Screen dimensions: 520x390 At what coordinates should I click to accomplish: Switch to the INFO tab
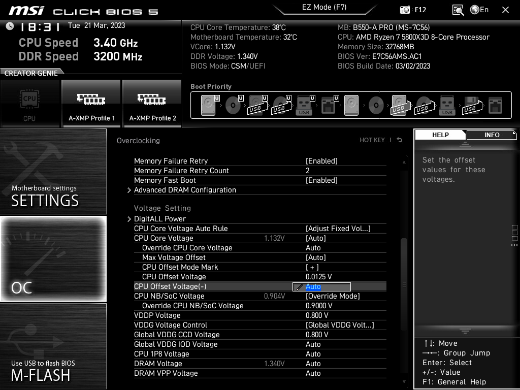pos(492,135)
